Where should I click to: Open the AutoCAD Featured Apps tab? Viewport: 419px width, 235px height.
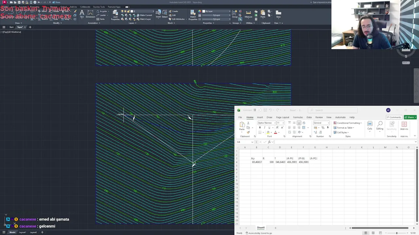pyautogui.click(x=114, y=7)
